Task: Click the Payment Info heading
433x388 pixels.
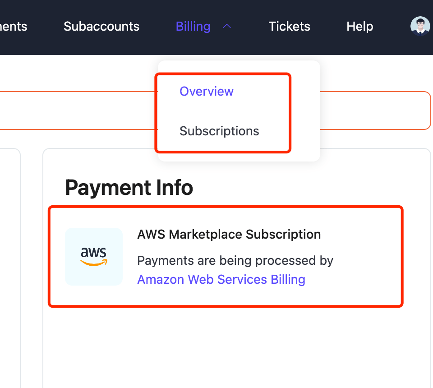Action: tap(129, 187)
